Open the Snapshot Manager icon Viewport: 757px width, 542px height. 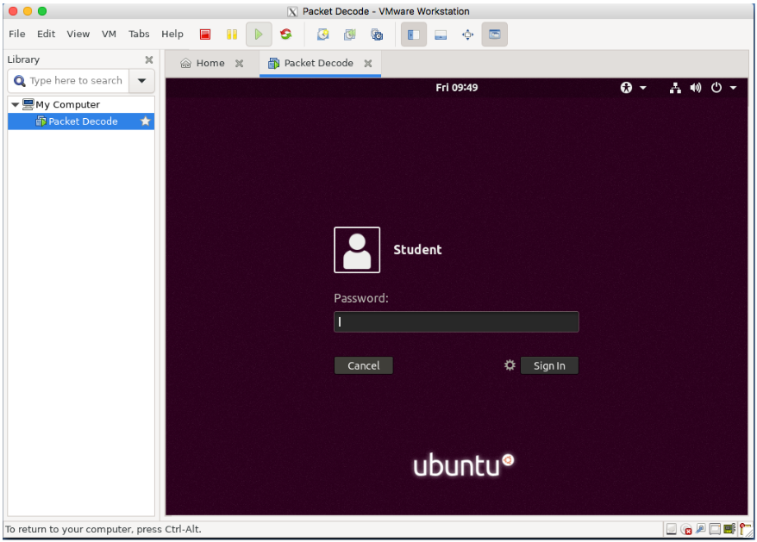tap(377, 34)
